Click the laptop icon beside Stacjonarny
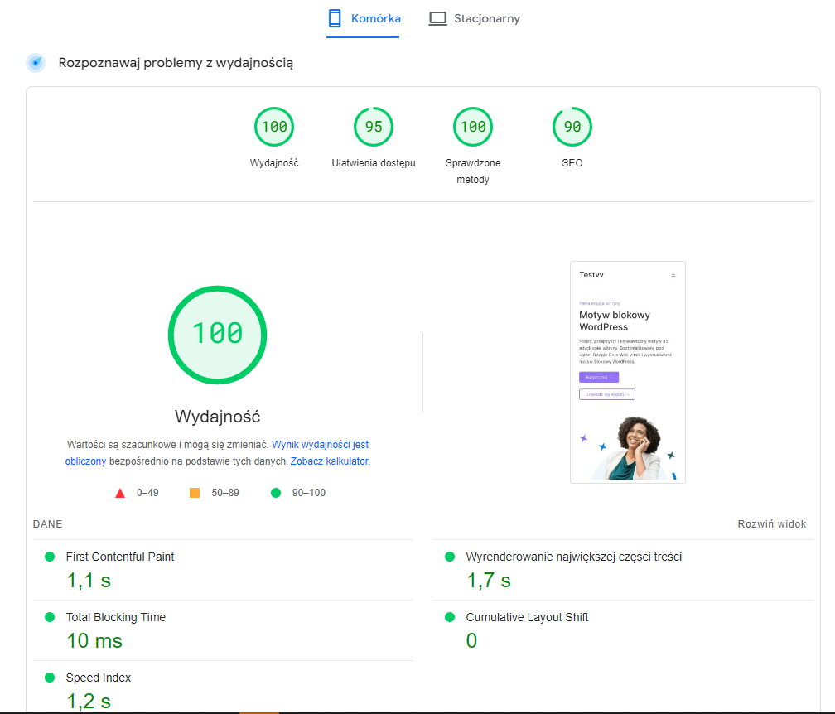Image resolution: width=835 pixels, height=714 pixels. pyautogui.click(x=437, y=17)
